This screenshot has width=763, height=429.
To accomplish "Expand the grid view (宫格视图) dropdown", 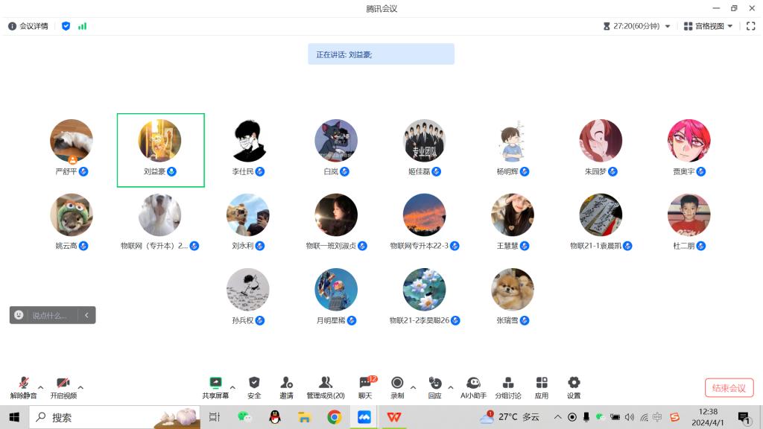I will (x=714, y=26).
